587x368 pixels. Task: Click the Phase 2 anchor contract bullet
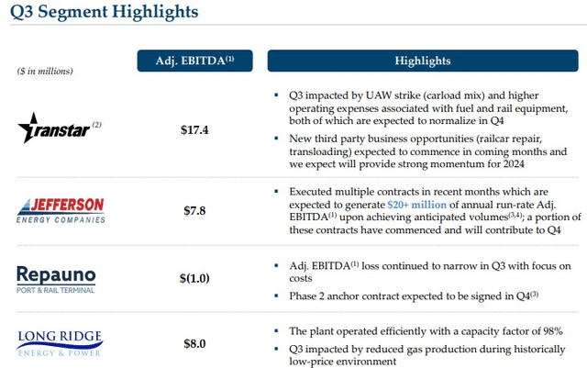point(414,296)
